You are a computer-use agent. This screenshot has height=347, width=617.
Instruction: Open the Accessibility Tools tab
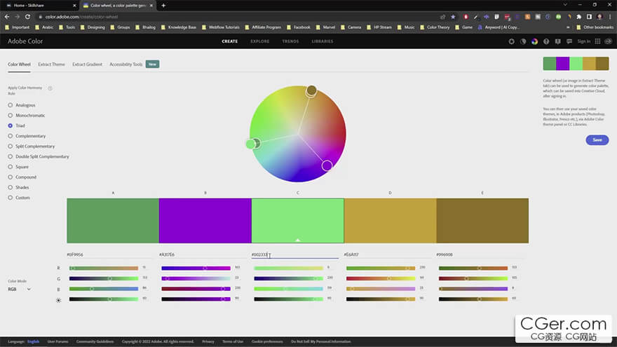click(126, 64)
